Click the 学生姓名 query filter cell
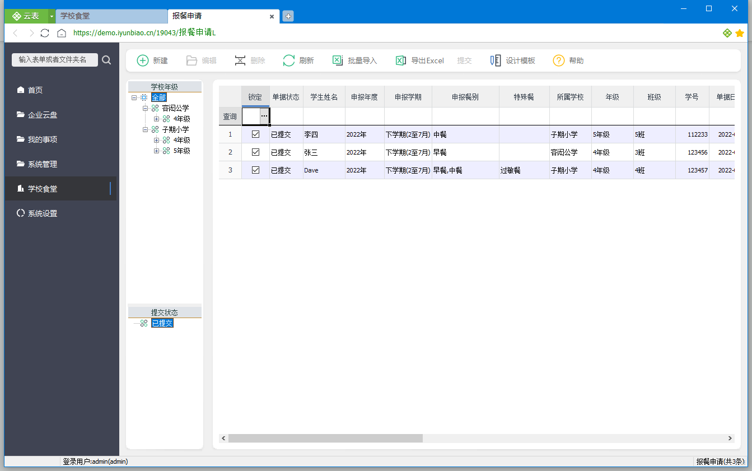 (324, 116)
